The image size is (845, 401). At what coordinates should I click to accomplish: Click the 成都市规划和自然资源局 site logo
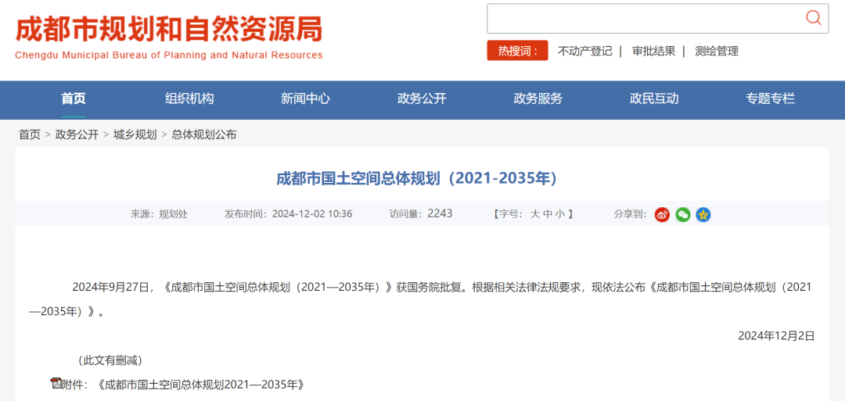(169, 29)
